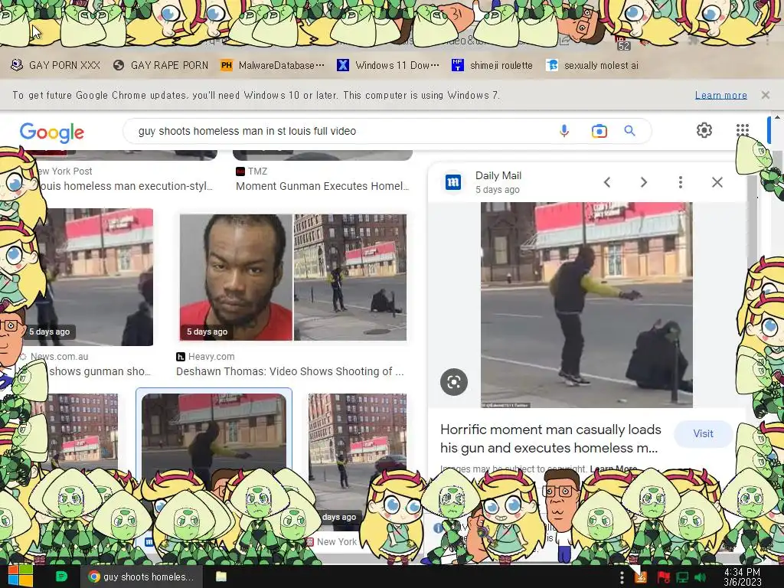Image resolution: width=784 pixels, height=588 pixels.
Task: Click the TMZ source label
Action: pos(257,171)
